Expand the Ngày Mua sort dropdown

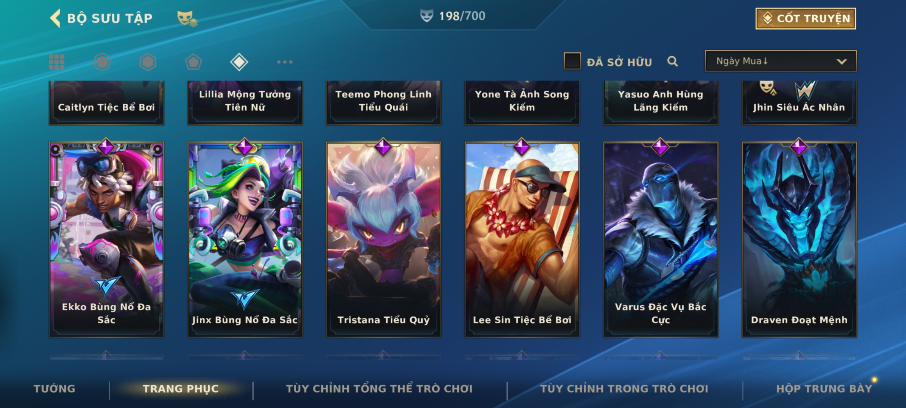pos(781,61)
